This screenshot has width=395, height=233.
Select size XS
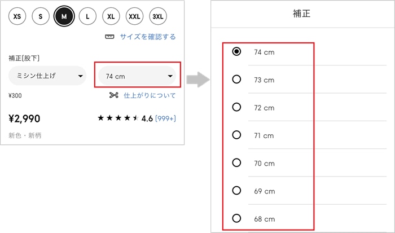tap(17, 16)
